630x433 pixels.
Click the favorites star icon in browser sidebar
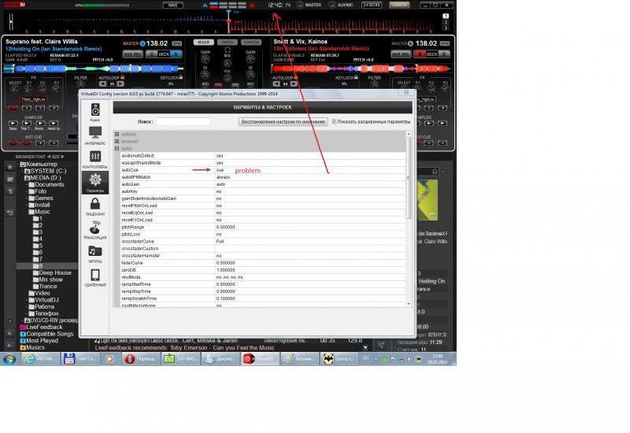coord(10,167)
